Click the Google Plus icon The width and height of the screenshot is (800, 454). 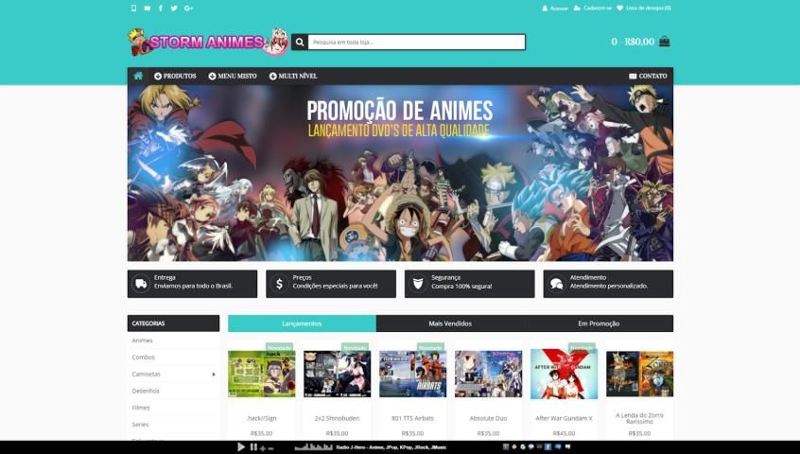pos(188,8)
